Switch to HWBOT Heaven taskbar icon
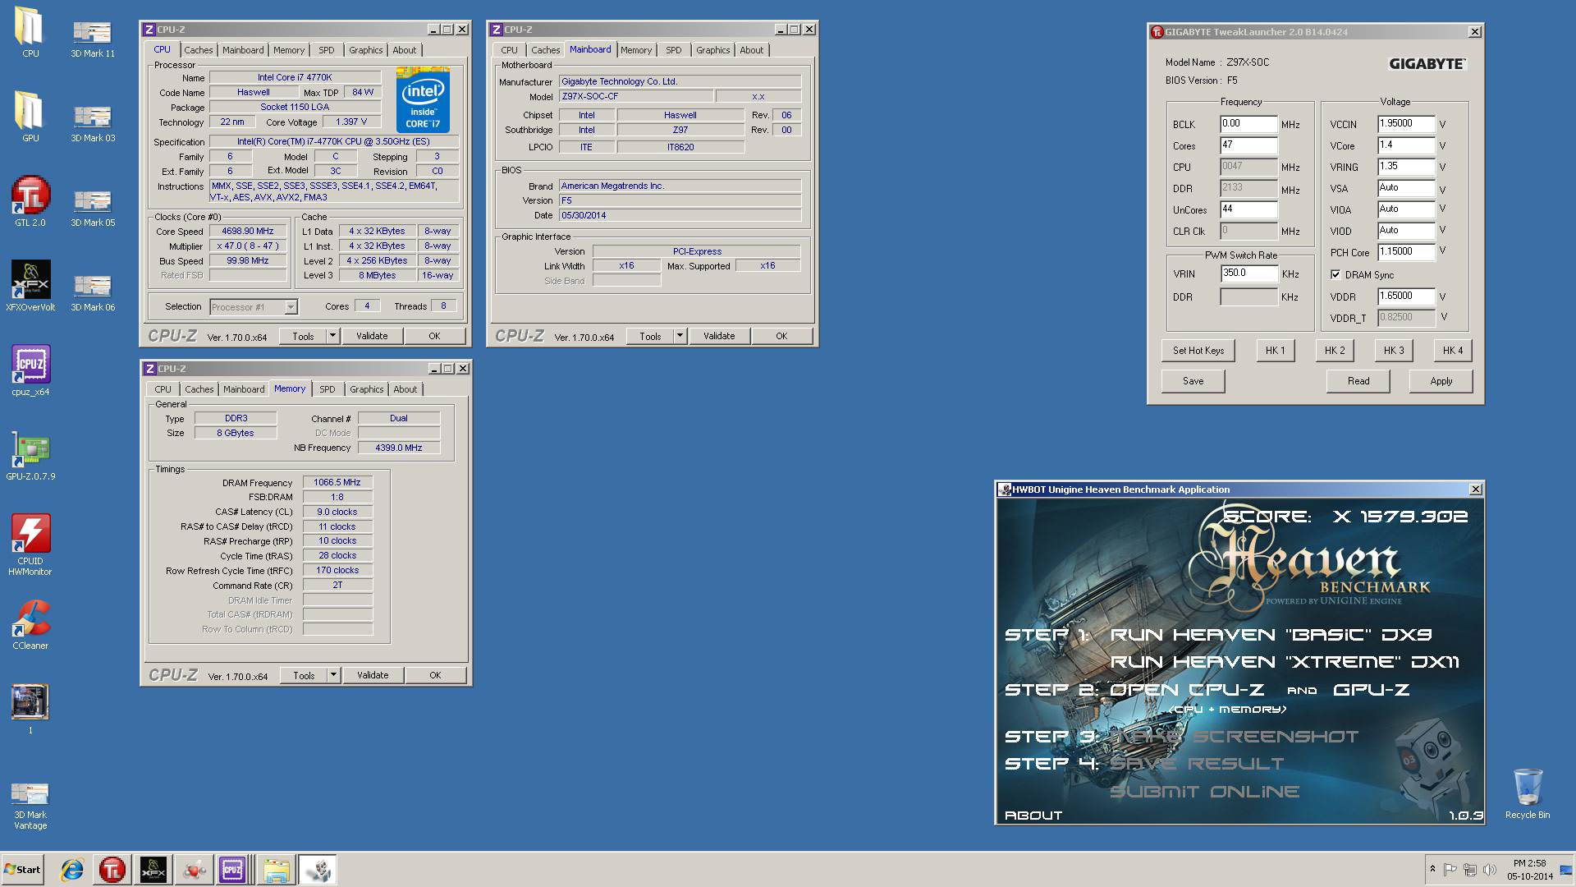 (x=317, y=870)
